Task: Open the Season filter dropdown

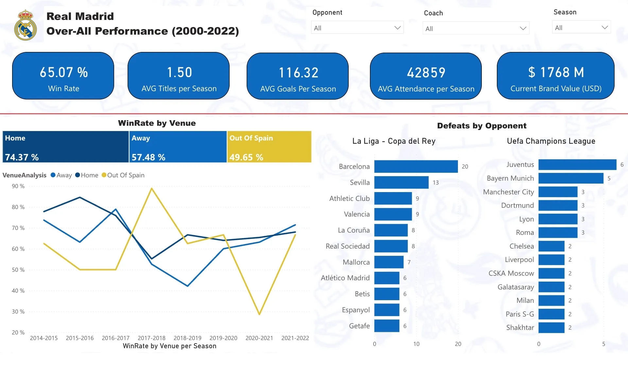Action: point(581,27)
